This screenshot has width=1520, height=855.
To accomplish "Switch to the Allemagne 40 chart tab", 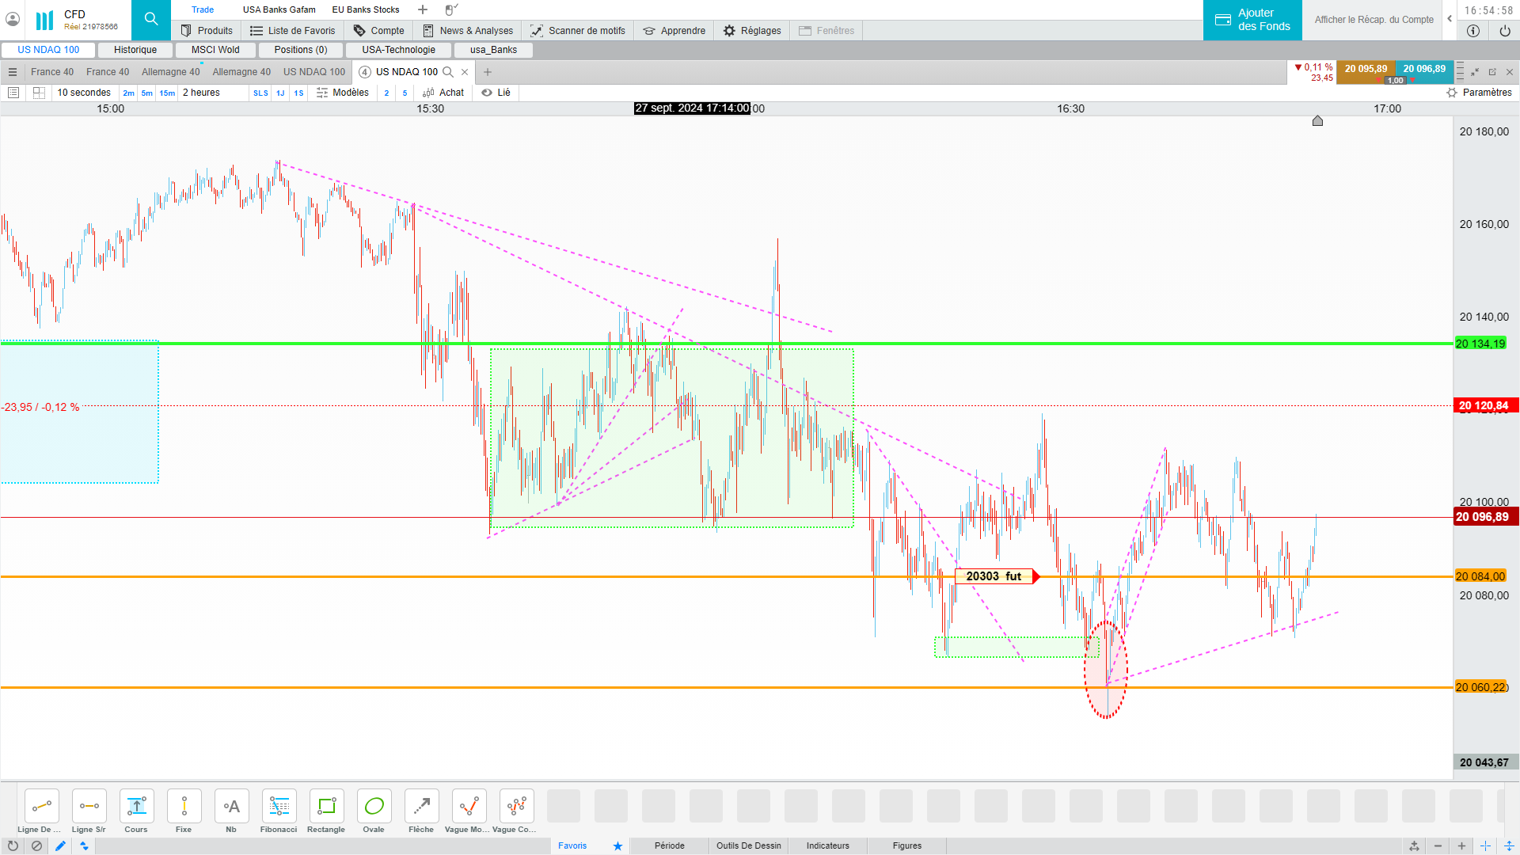I will [x=170, y=72].
